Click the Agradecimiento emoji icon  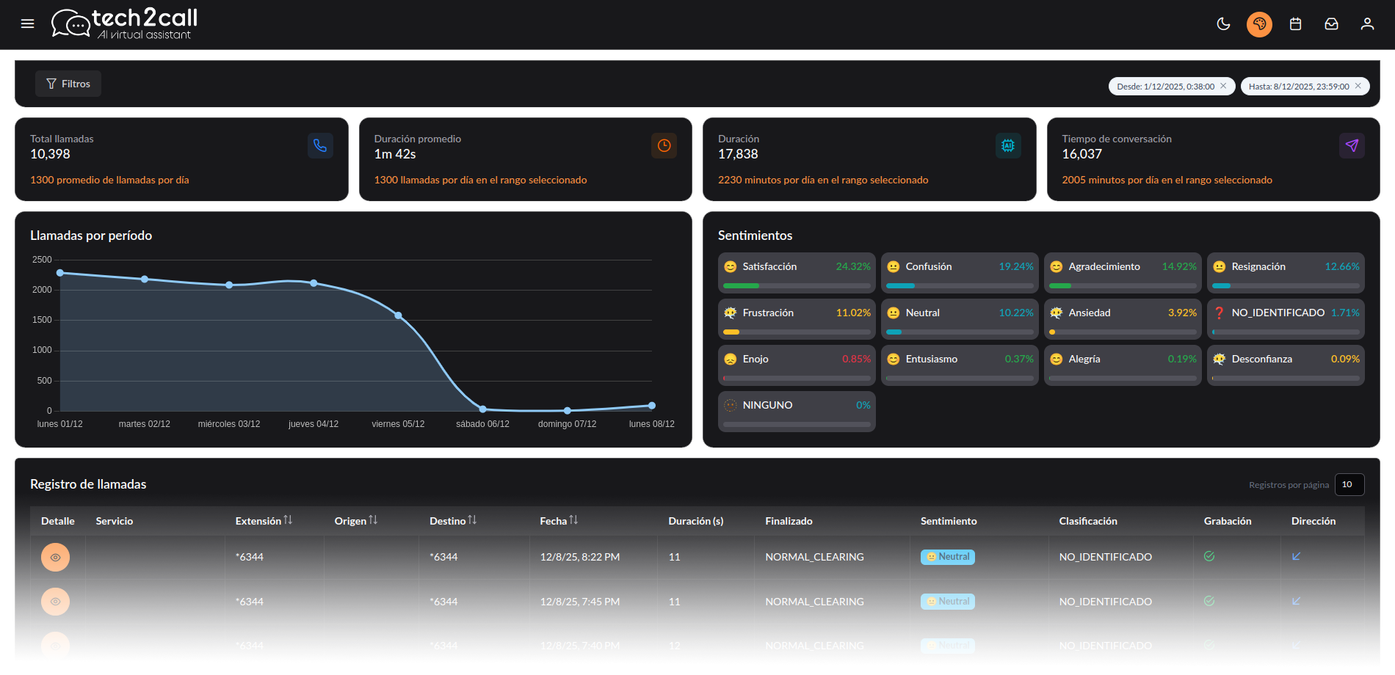[x=1057, y=267]
